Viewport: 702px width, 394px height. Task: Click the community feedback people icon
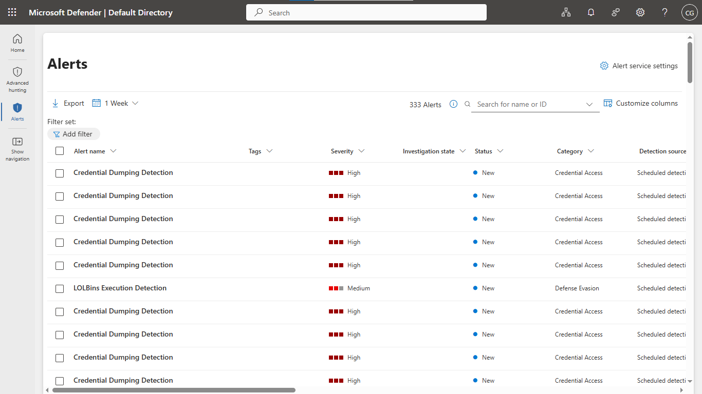point(616,12)
